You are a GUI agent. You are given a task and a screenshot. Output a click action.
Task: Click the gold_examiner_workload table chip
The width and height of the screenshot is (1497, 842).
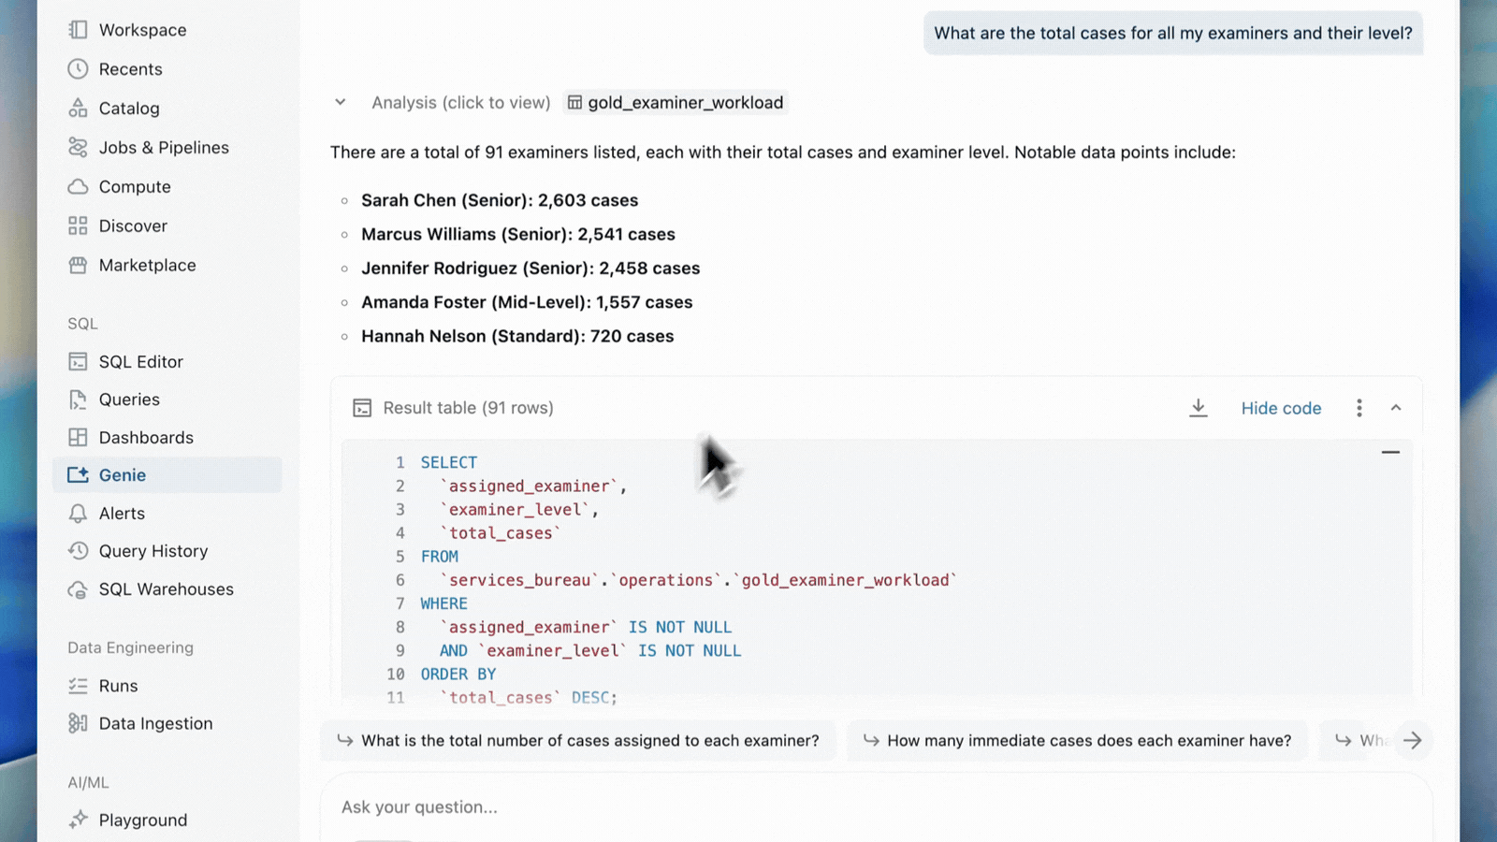click(675, 102)
